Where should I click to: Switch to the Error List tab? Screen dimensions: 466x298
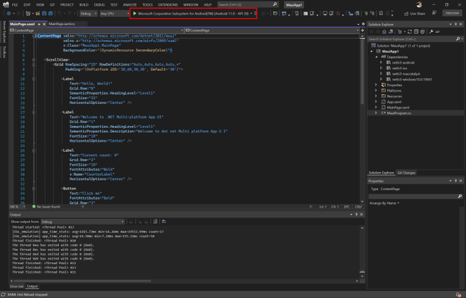[x=17, y=286]
